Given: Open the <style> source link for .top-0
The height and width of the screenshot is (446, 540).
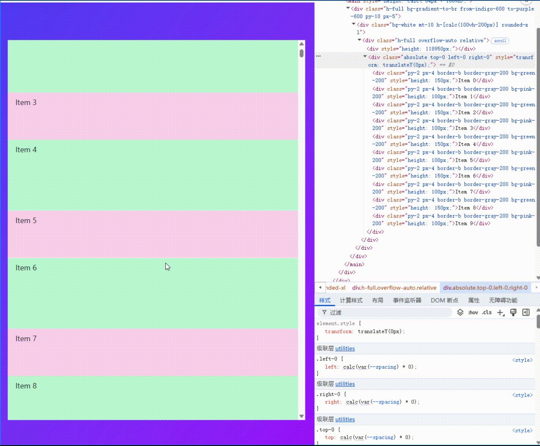Looking at the screenshot, I should click(523, 431).
